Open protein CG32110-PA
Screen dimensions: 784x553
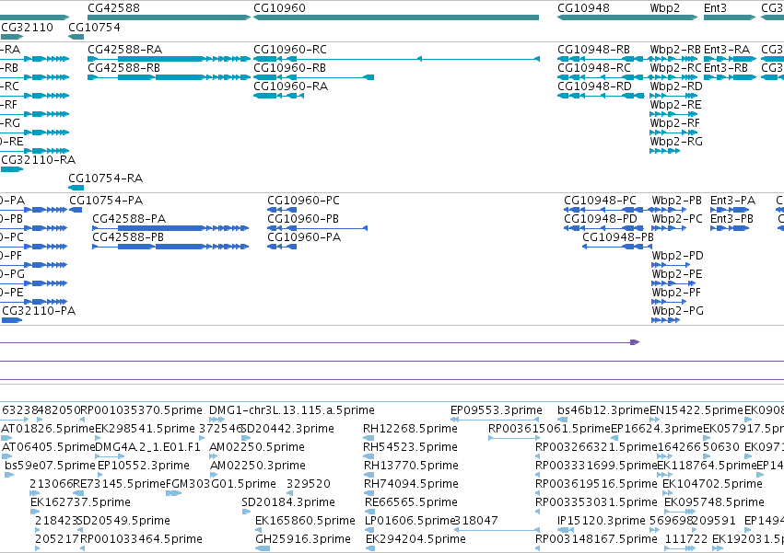point(39,312)
